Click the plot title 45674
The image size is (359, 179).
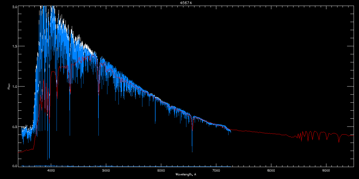pos(180,3)
